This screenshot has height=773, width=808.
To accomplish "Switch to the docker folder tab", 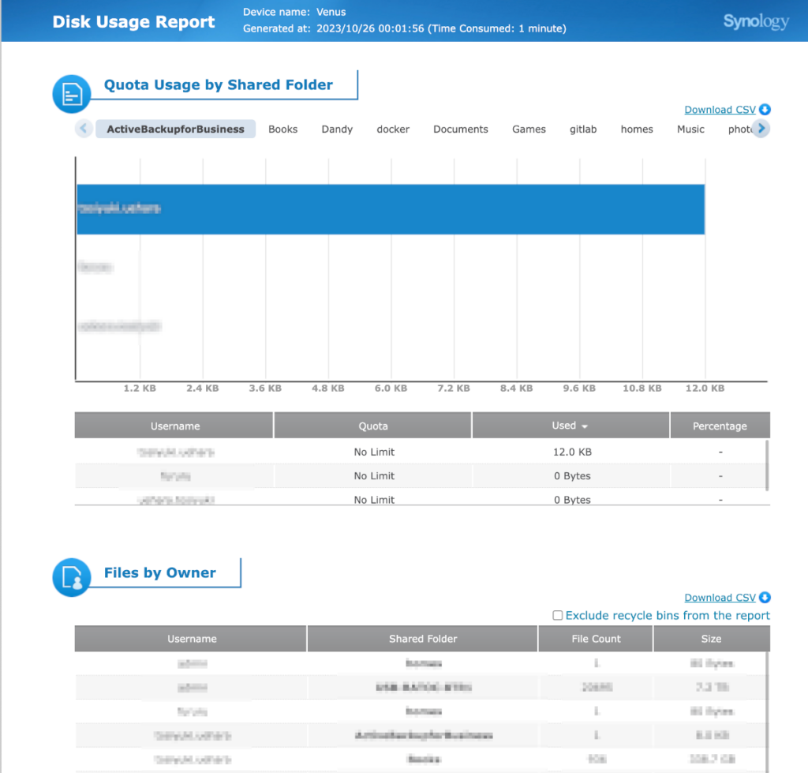I will 393,129.
